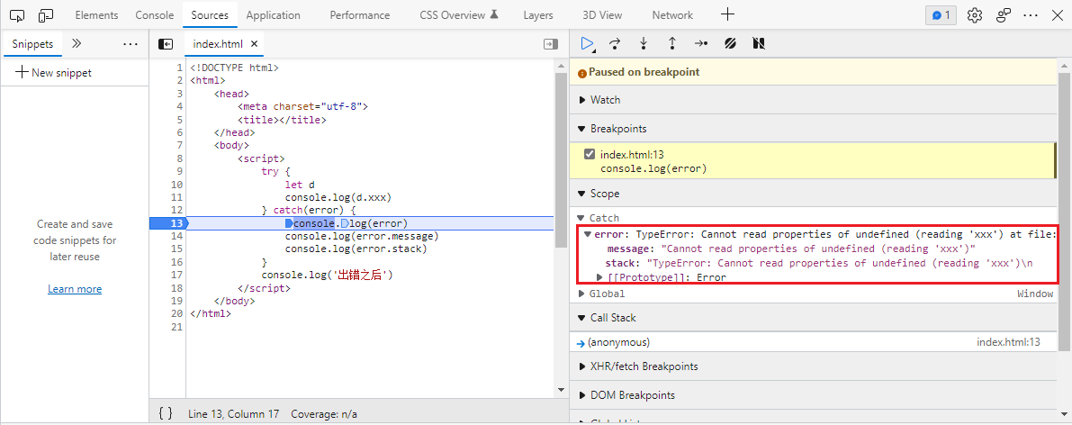
Task: Resume script execution
Action: (587, 43)
